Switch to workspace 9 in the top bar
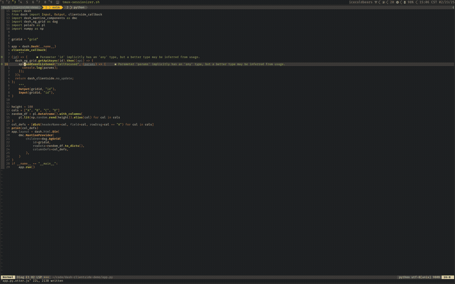The image size is (455, 284). click(51, 2)
